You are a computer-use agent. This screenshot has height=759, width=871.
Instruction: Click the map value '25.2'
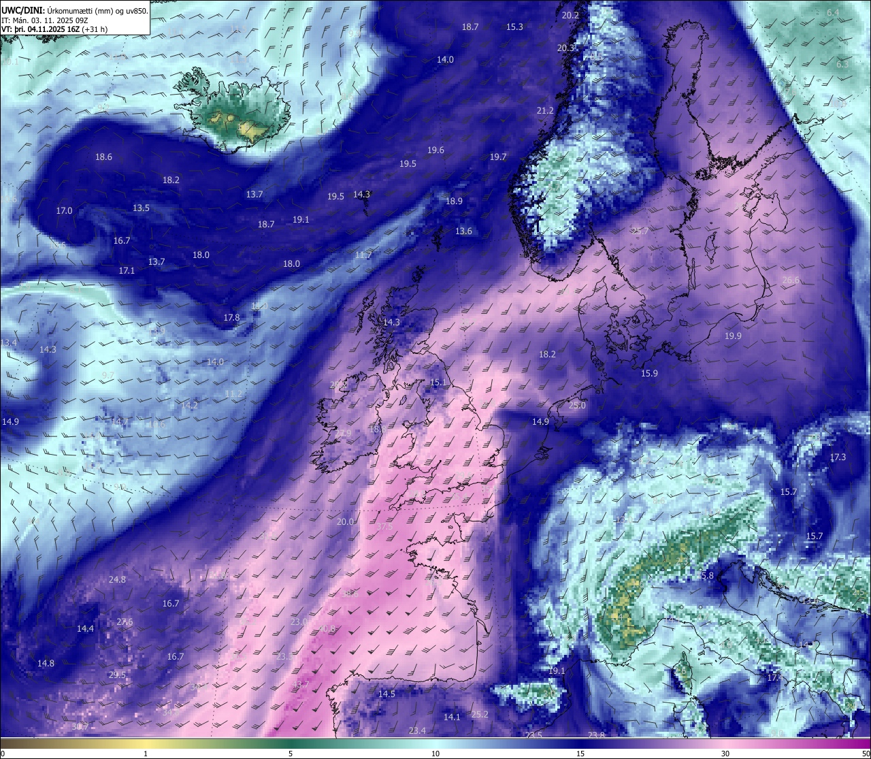coord(480,715)
